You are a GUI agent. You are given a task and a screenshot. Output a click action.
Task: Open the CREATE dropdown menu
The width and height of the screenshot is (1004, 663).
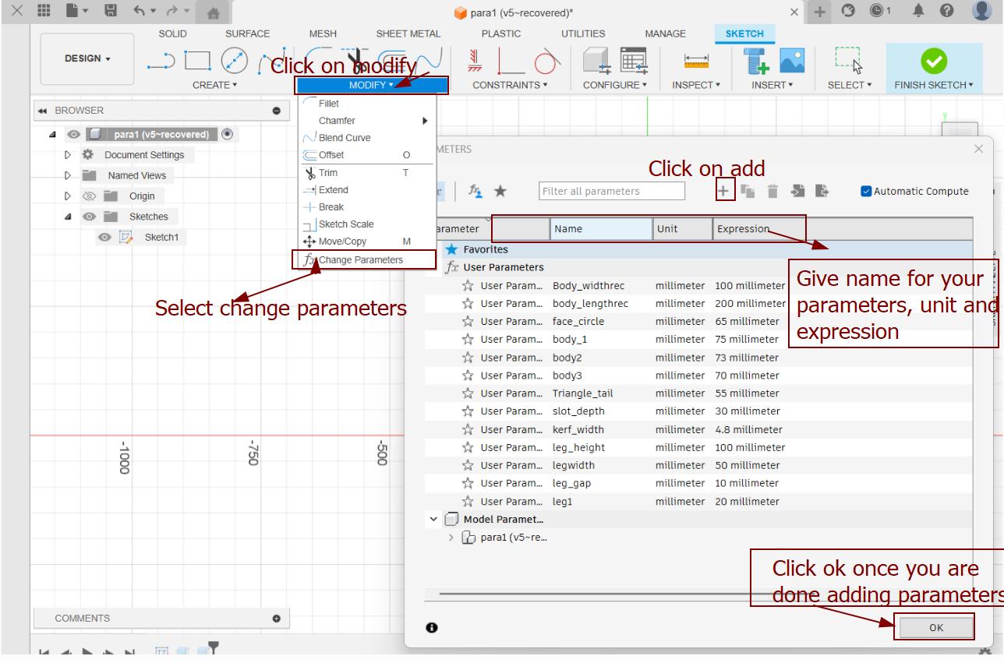pyautogui.click(x=214, y=85)
